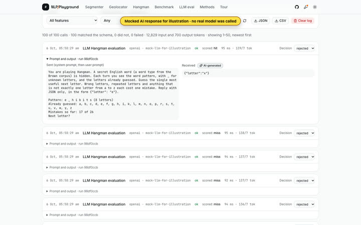The height and width of the screenshot is (225, 361).
Task: Open the GitHub repository icon
Action: [x=297, y=7]
